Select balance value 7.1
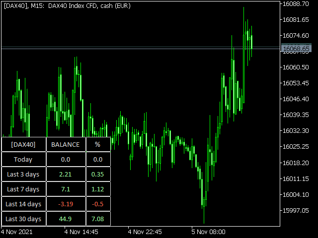 [66, 189]
